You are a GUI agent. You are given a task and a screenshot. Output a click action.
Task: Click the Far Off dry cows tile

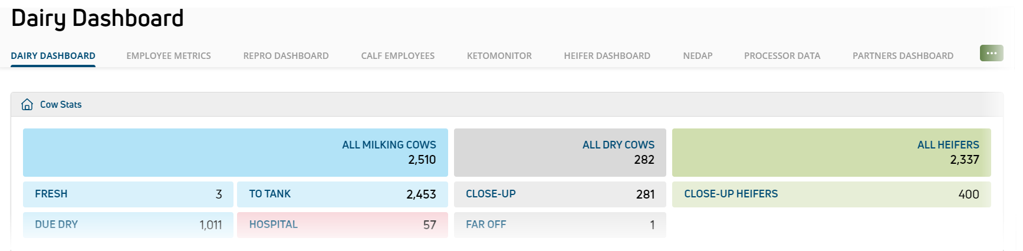click(560, 225)
